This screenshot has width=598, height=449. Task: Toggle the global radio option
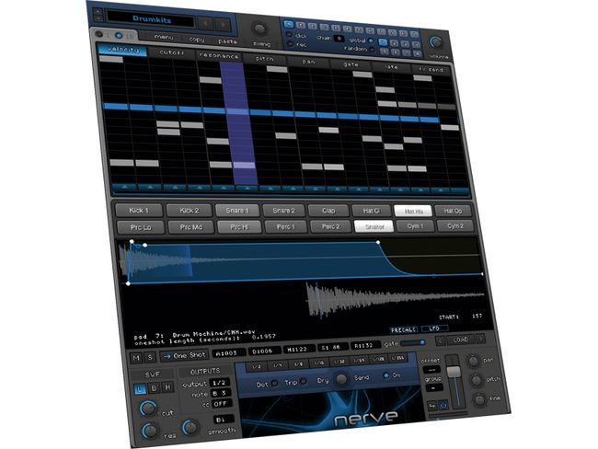371,40
